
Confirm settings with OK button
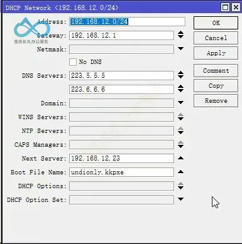(x=216, y=23)
